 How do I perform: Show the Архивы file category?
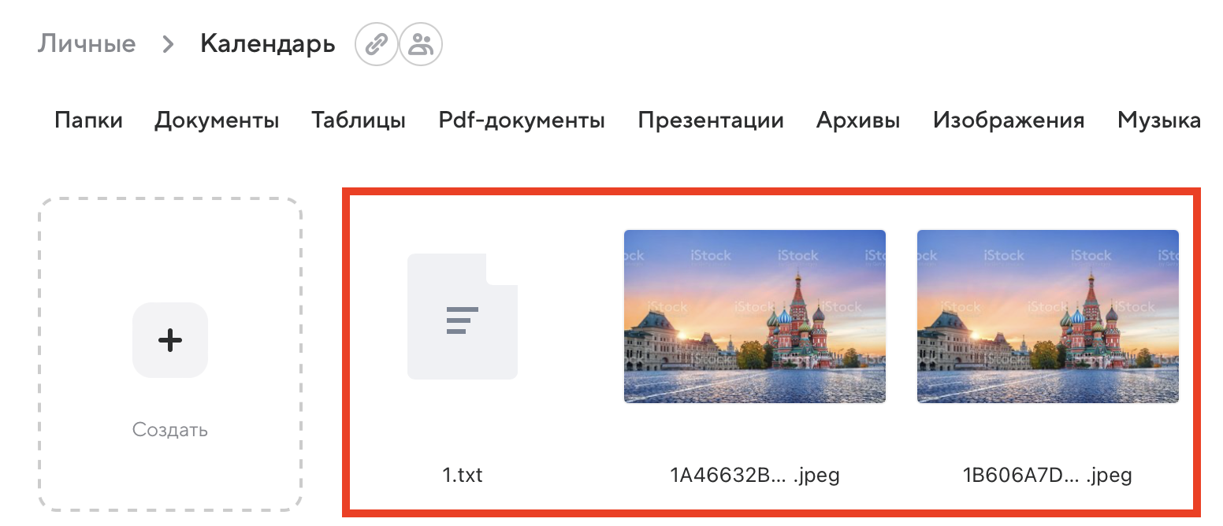pyautogui.click(x=858, y=120)
